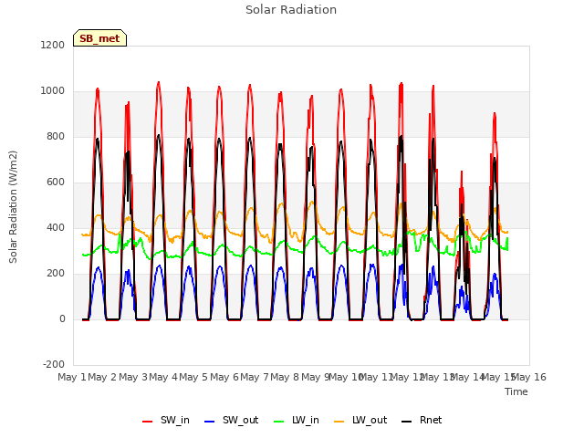Click the 200 y-axis tick label
Image resolution: width=584 pixels, height=438 pixels.
[56, 274]
